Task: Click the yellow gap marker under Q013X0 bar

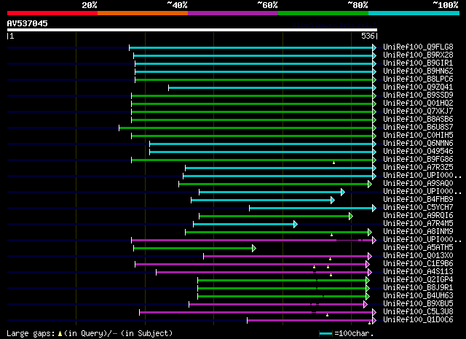Action: [330, 259]
